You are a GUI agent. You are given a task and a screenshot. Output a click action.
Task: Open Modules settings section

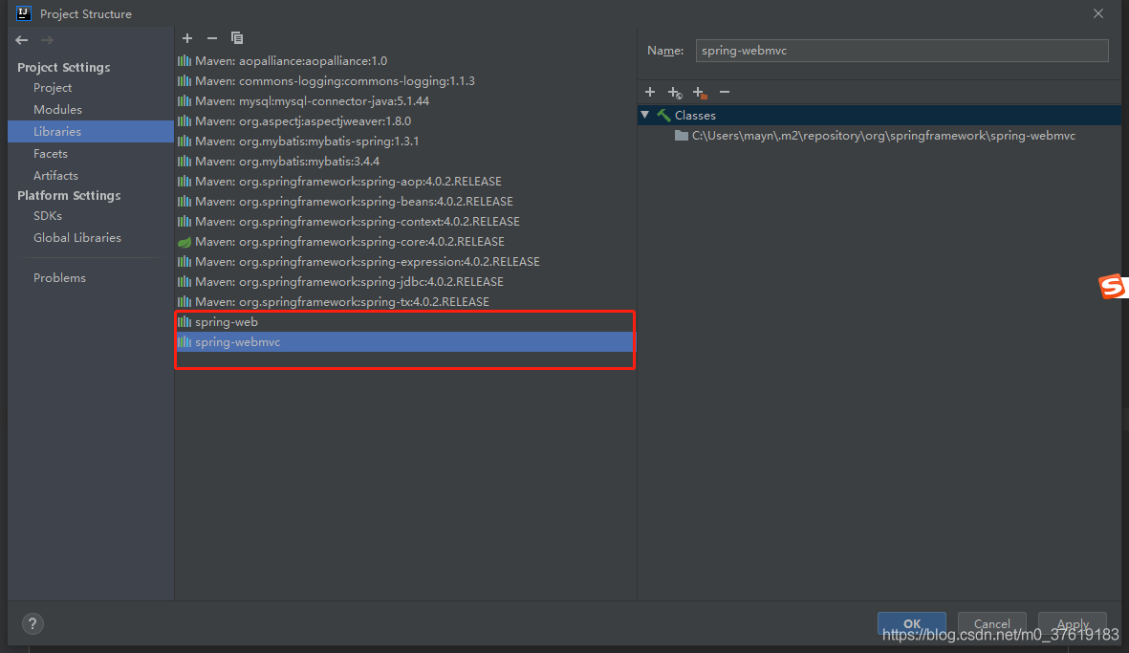[57, 109]
